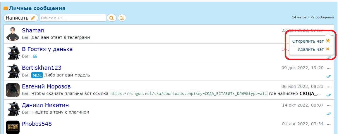This screenshot has height=134, width=338.
Task: Click read checkmarks on Bertiskhan123 chat
Action: click(329, 76)
